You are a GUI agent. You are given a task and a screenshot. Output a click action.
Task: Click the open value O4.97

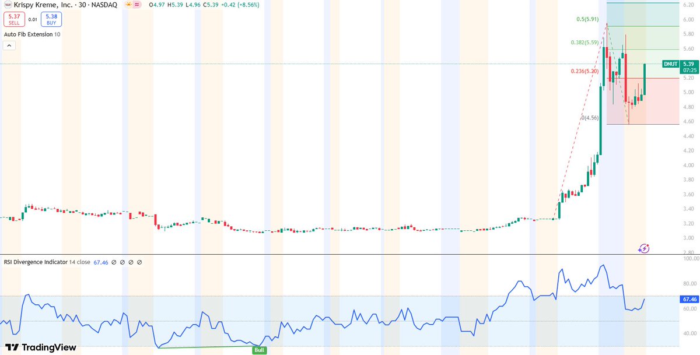[158, 4]
